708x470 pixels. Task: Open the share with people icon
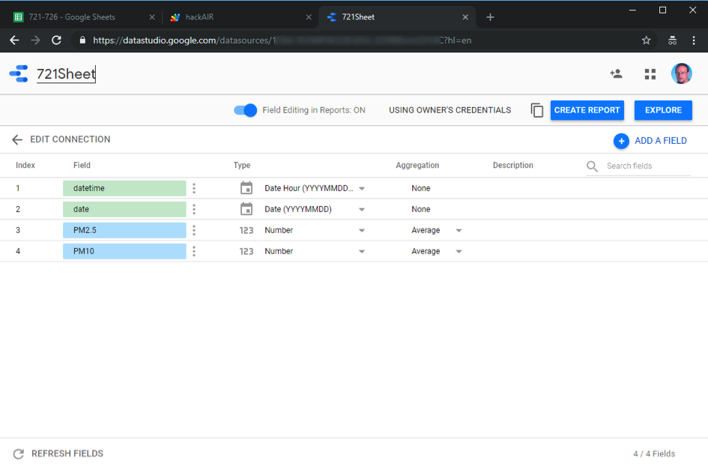point(616,73)
